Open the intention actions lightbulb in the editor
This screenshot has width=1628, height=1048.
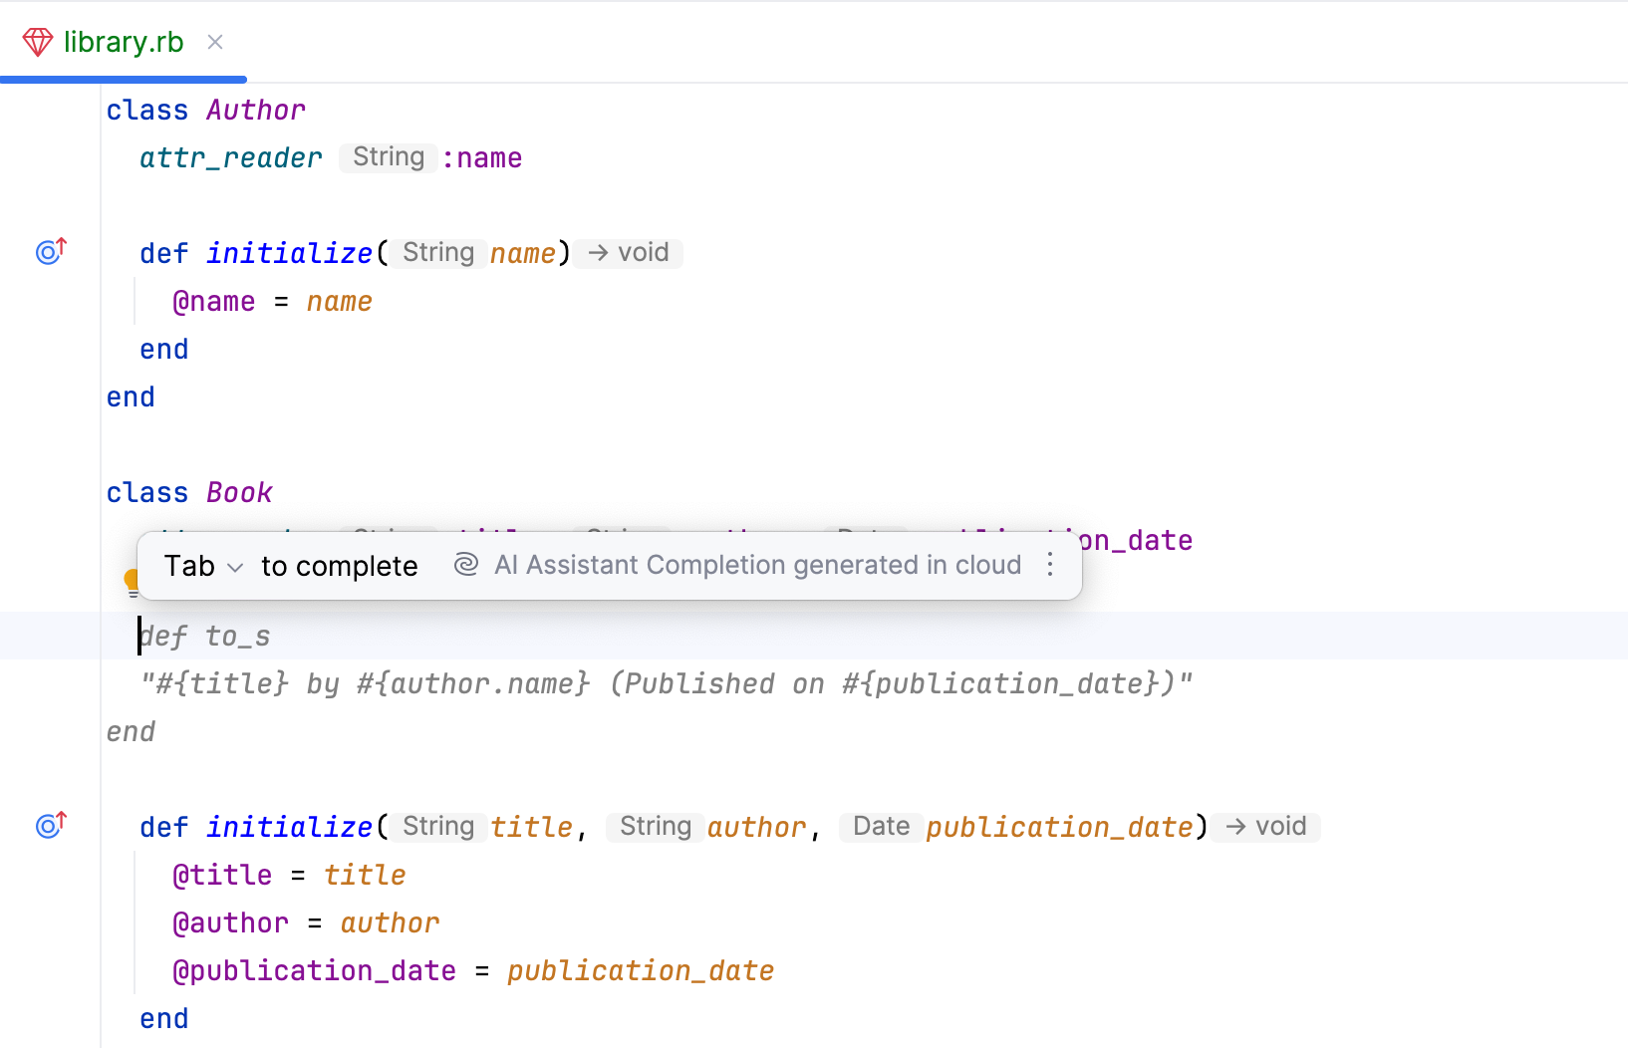(133, 581)
